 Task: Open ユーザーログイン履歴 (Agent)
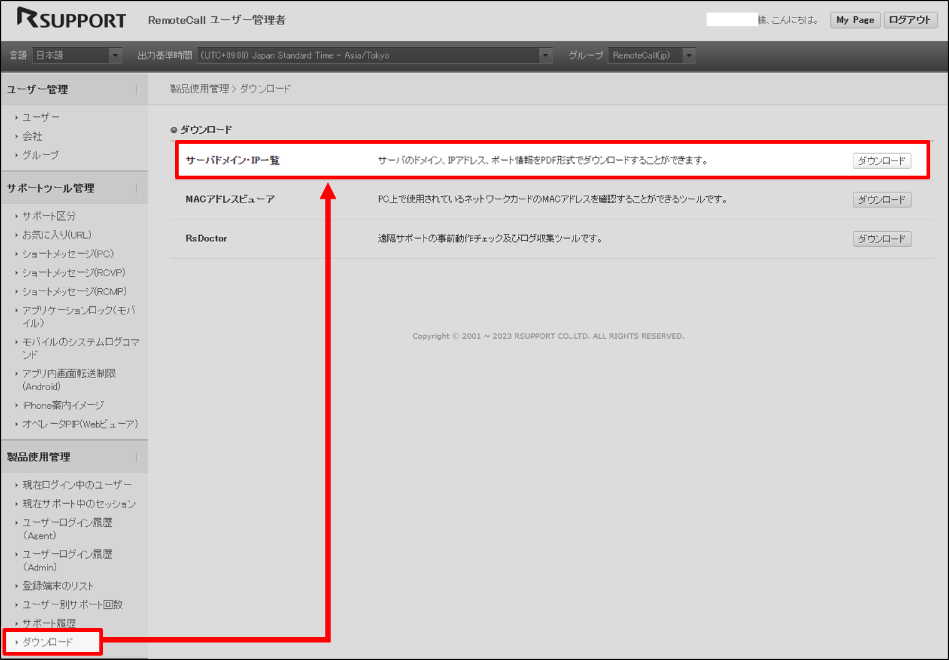(67, 529)
